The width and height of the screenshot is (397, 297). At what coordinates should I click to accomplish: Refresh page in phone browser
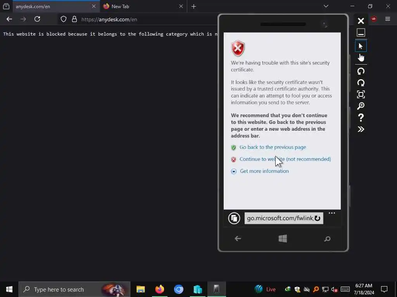pos(318,218)
